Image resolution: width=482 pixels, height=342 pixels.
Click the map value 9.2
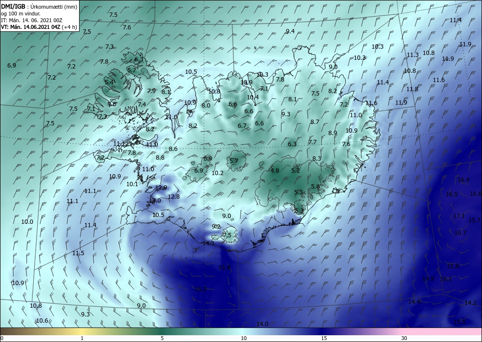(x=216, y=226)
